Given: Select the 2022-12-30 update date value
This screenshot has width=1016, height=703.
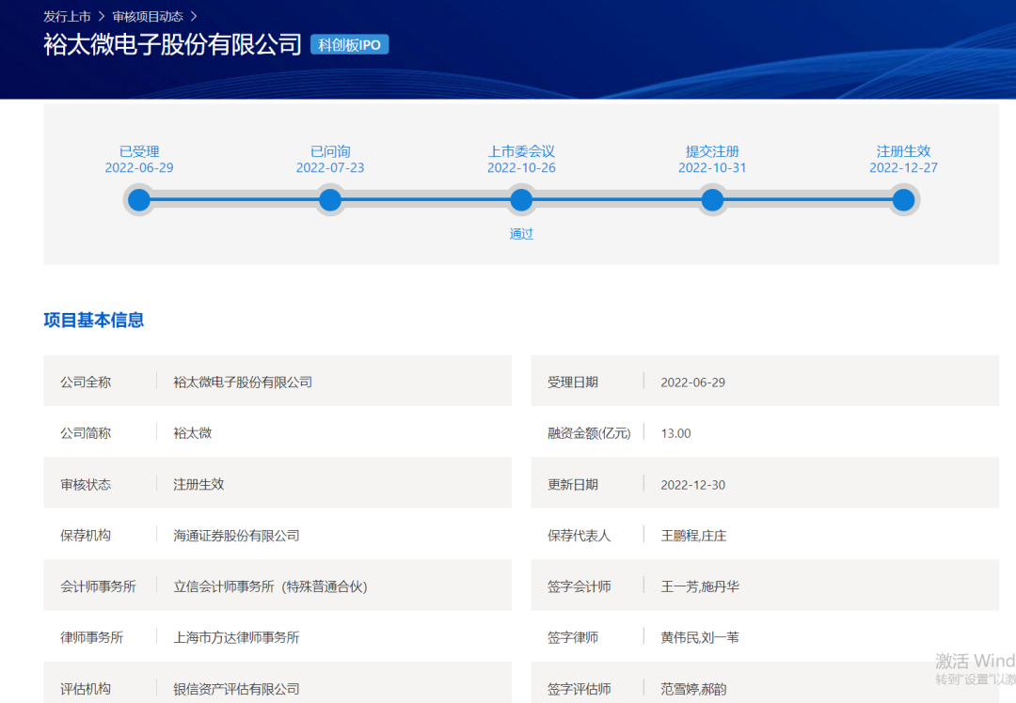Looking at the screenshot, I should tap(692, 485).
